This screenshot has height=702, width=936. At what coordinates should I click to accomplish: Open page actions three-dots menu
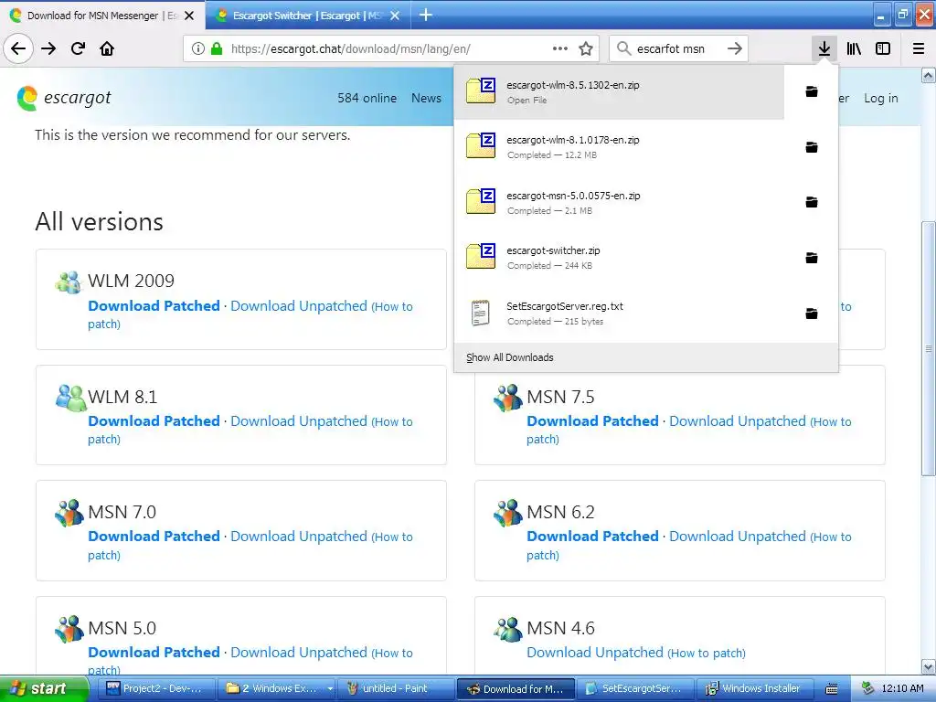point(560,48)
